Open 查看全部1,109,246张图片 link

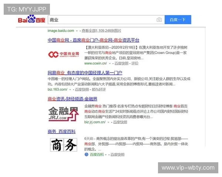[x=101, y=31]
